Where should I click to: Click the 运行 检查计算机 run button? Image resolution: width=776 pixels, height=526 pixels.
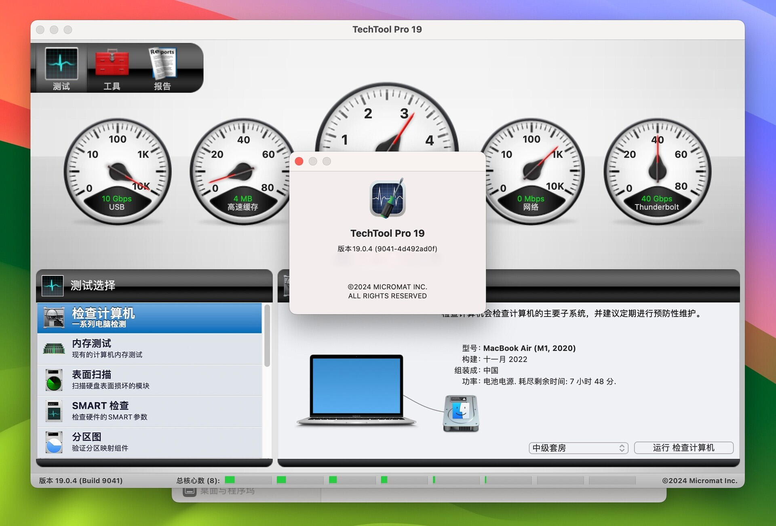point(683,448)
